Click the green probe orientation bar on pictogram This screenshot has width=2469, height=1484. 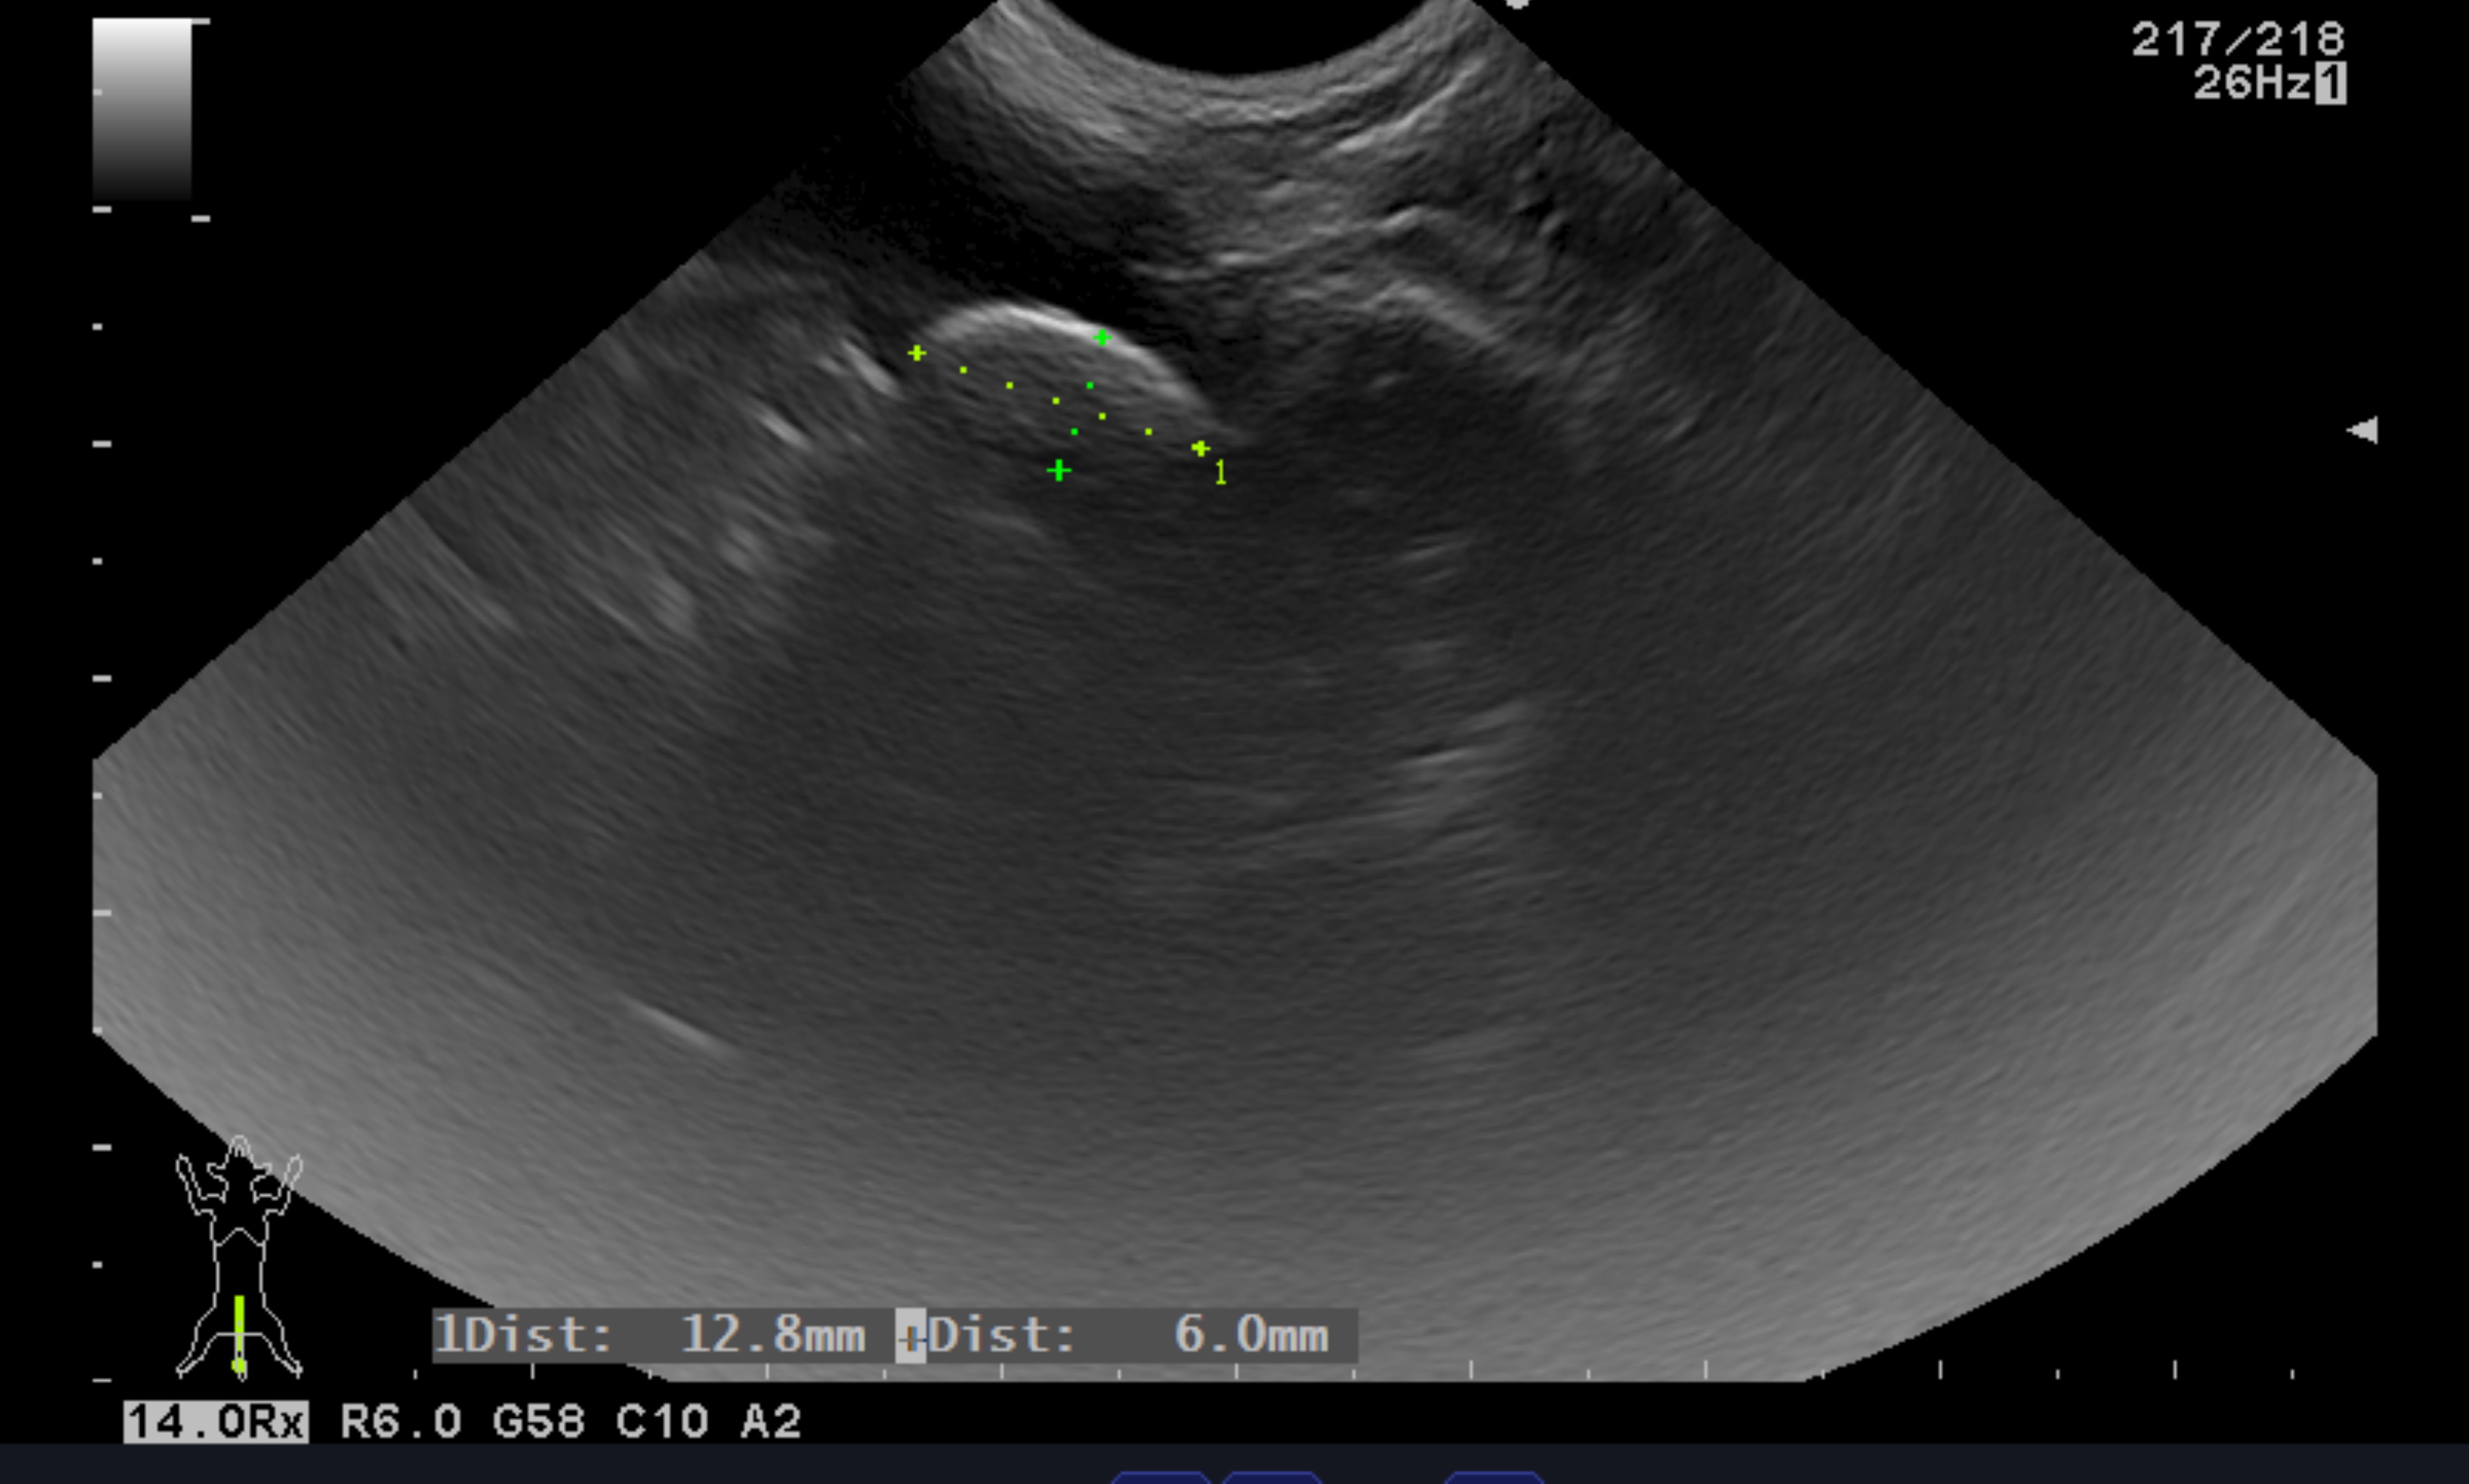pos(239,1334)
